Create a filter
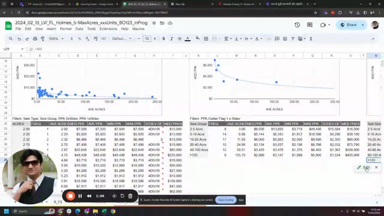 click(x=293, y=39)
